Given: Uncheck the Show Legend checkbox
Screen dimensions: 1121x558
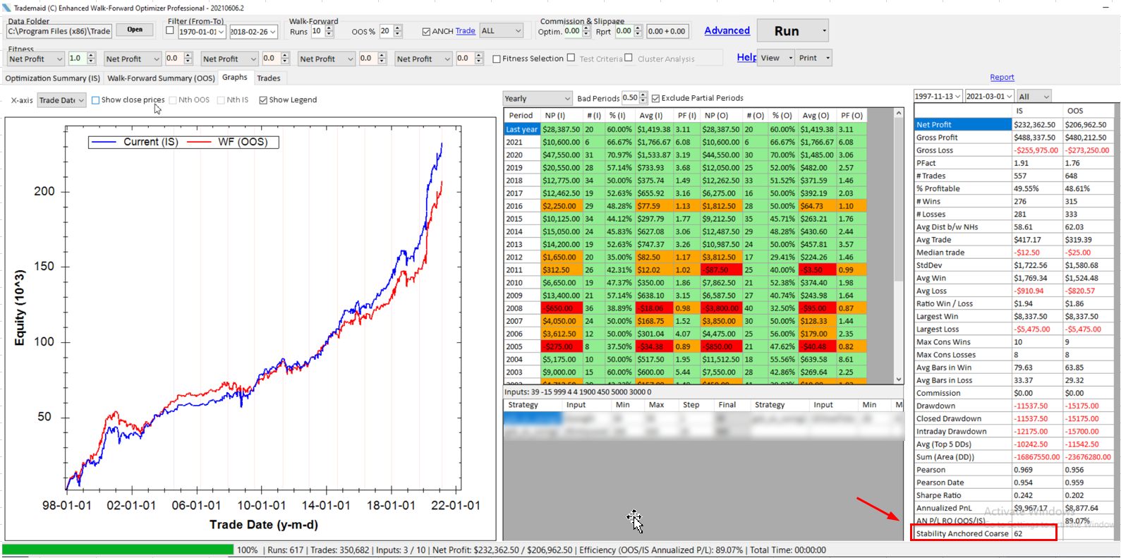Looking at the screenshot, I should pos(263,100).
